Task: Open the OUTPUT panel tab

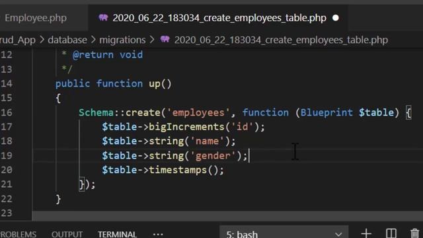Action: (67, 233)
